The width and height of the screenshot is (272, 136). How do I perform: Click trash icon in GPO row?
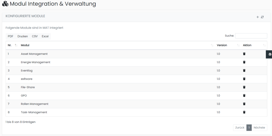244,95
